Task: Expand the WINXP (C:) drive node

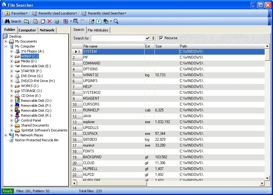Action: (x=11, y=56)
